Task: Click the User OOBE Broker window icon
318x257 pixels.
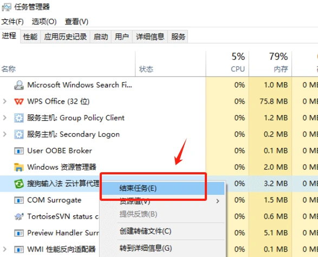Action: 19,151
